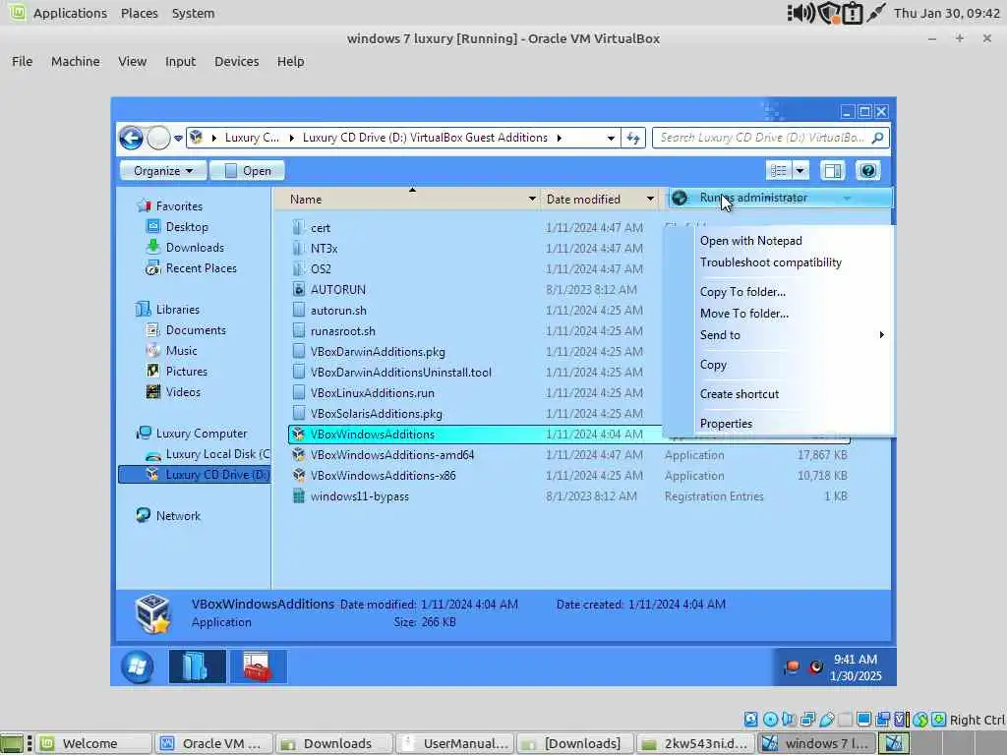Viewport: 1007px width, 755px height.
Task: Select Run as administrator in context menu
Action: (x=780, y=198)
